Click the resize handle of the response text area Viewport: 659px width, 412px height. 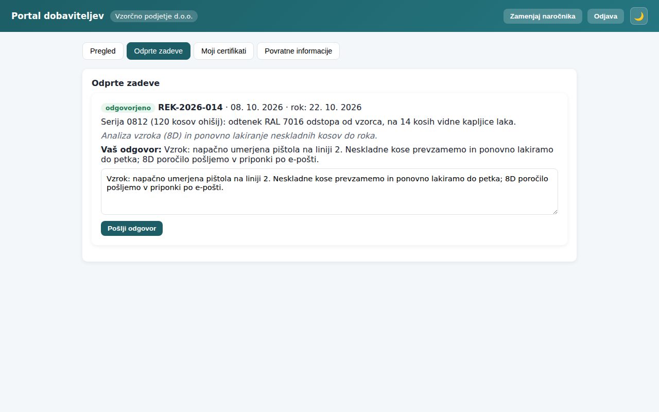(x=554, y=211)
